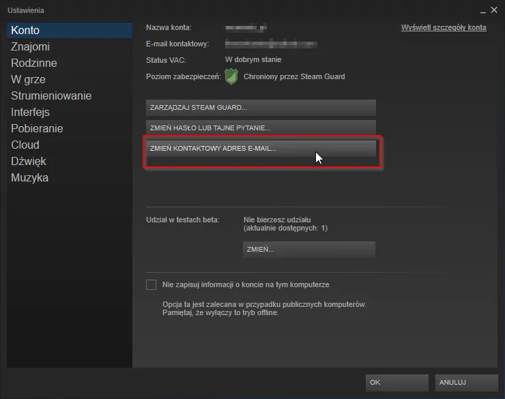
Task: Confirm settings with the OK button
Action: coord(396,382)
